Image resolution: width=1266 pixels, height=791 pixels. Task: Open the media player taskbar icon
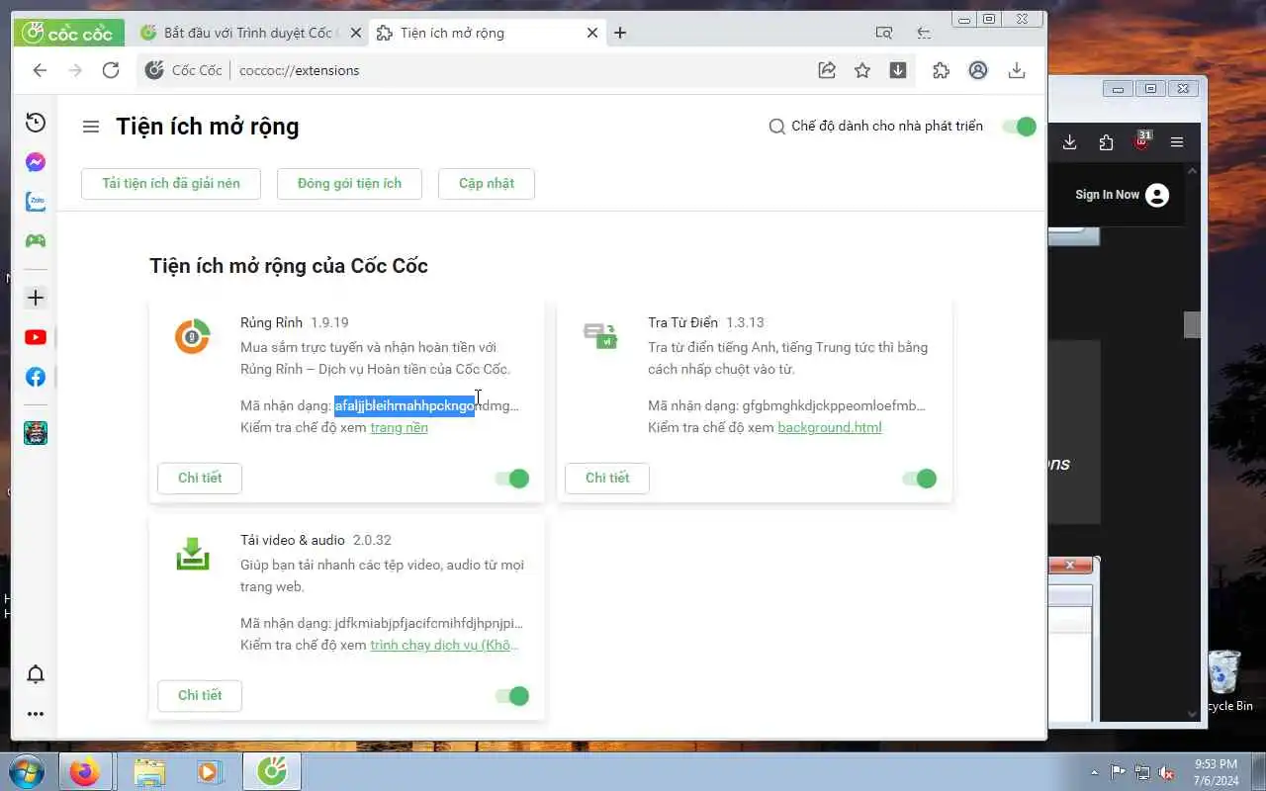tap(209, 771)
